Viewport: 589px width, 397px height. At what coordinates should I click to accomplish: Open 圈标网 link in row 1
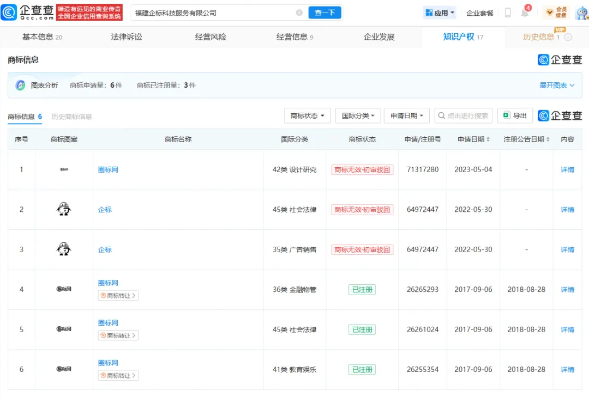108,169
